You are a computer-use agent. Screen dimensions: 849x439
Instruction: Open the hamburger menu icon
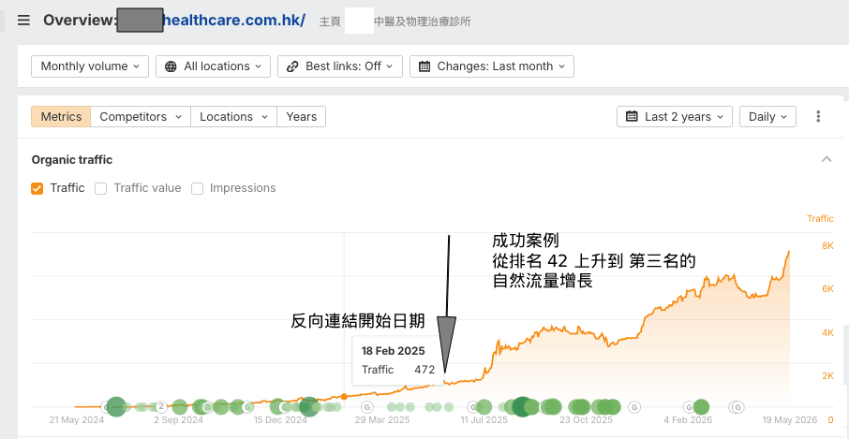point(23,21)
